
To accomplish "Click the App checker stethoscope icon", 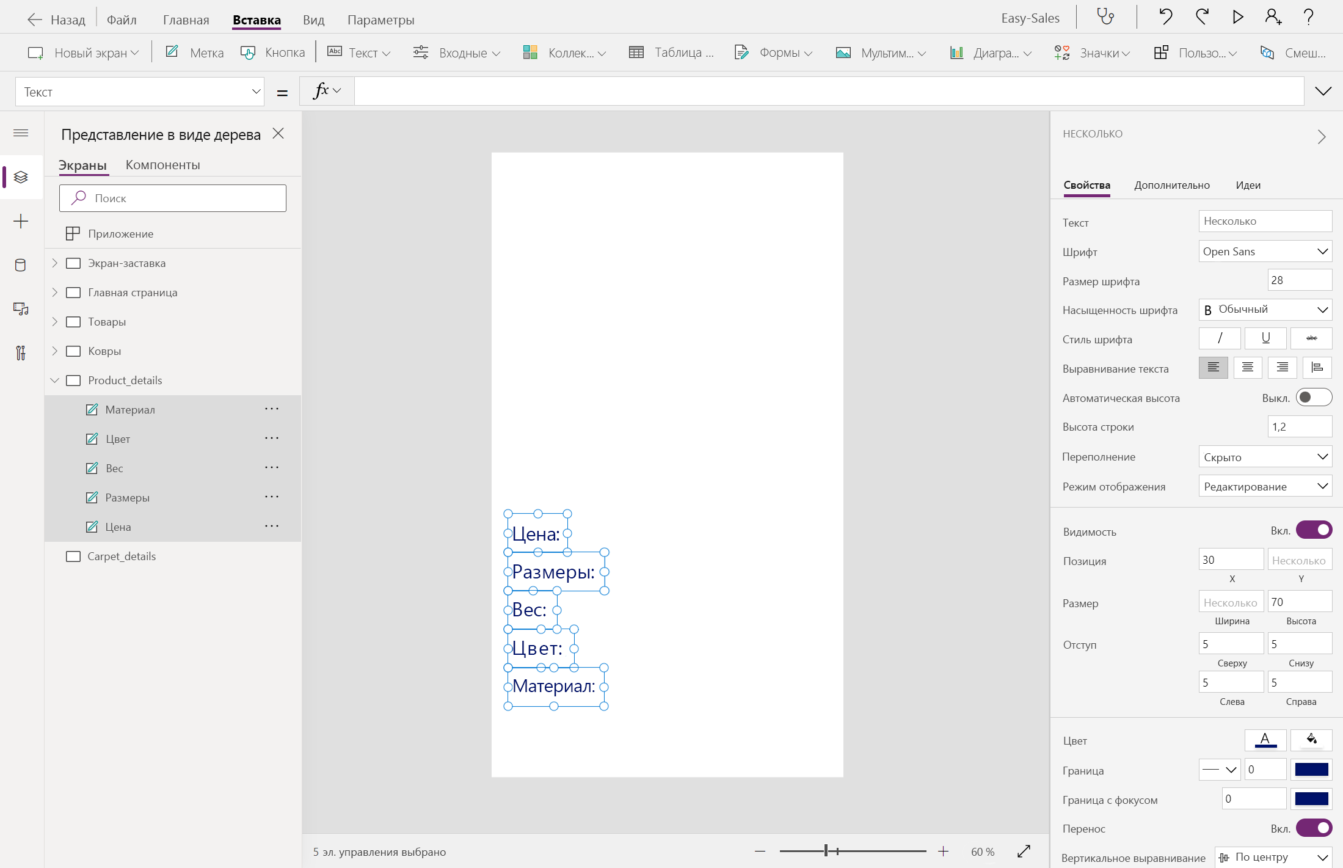I will click(x=1105, y=16).
